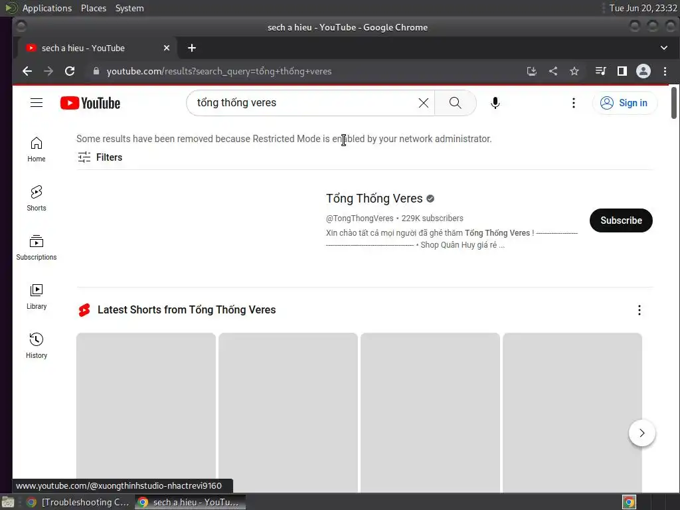Open History in the sidebar

coord(37,345)
